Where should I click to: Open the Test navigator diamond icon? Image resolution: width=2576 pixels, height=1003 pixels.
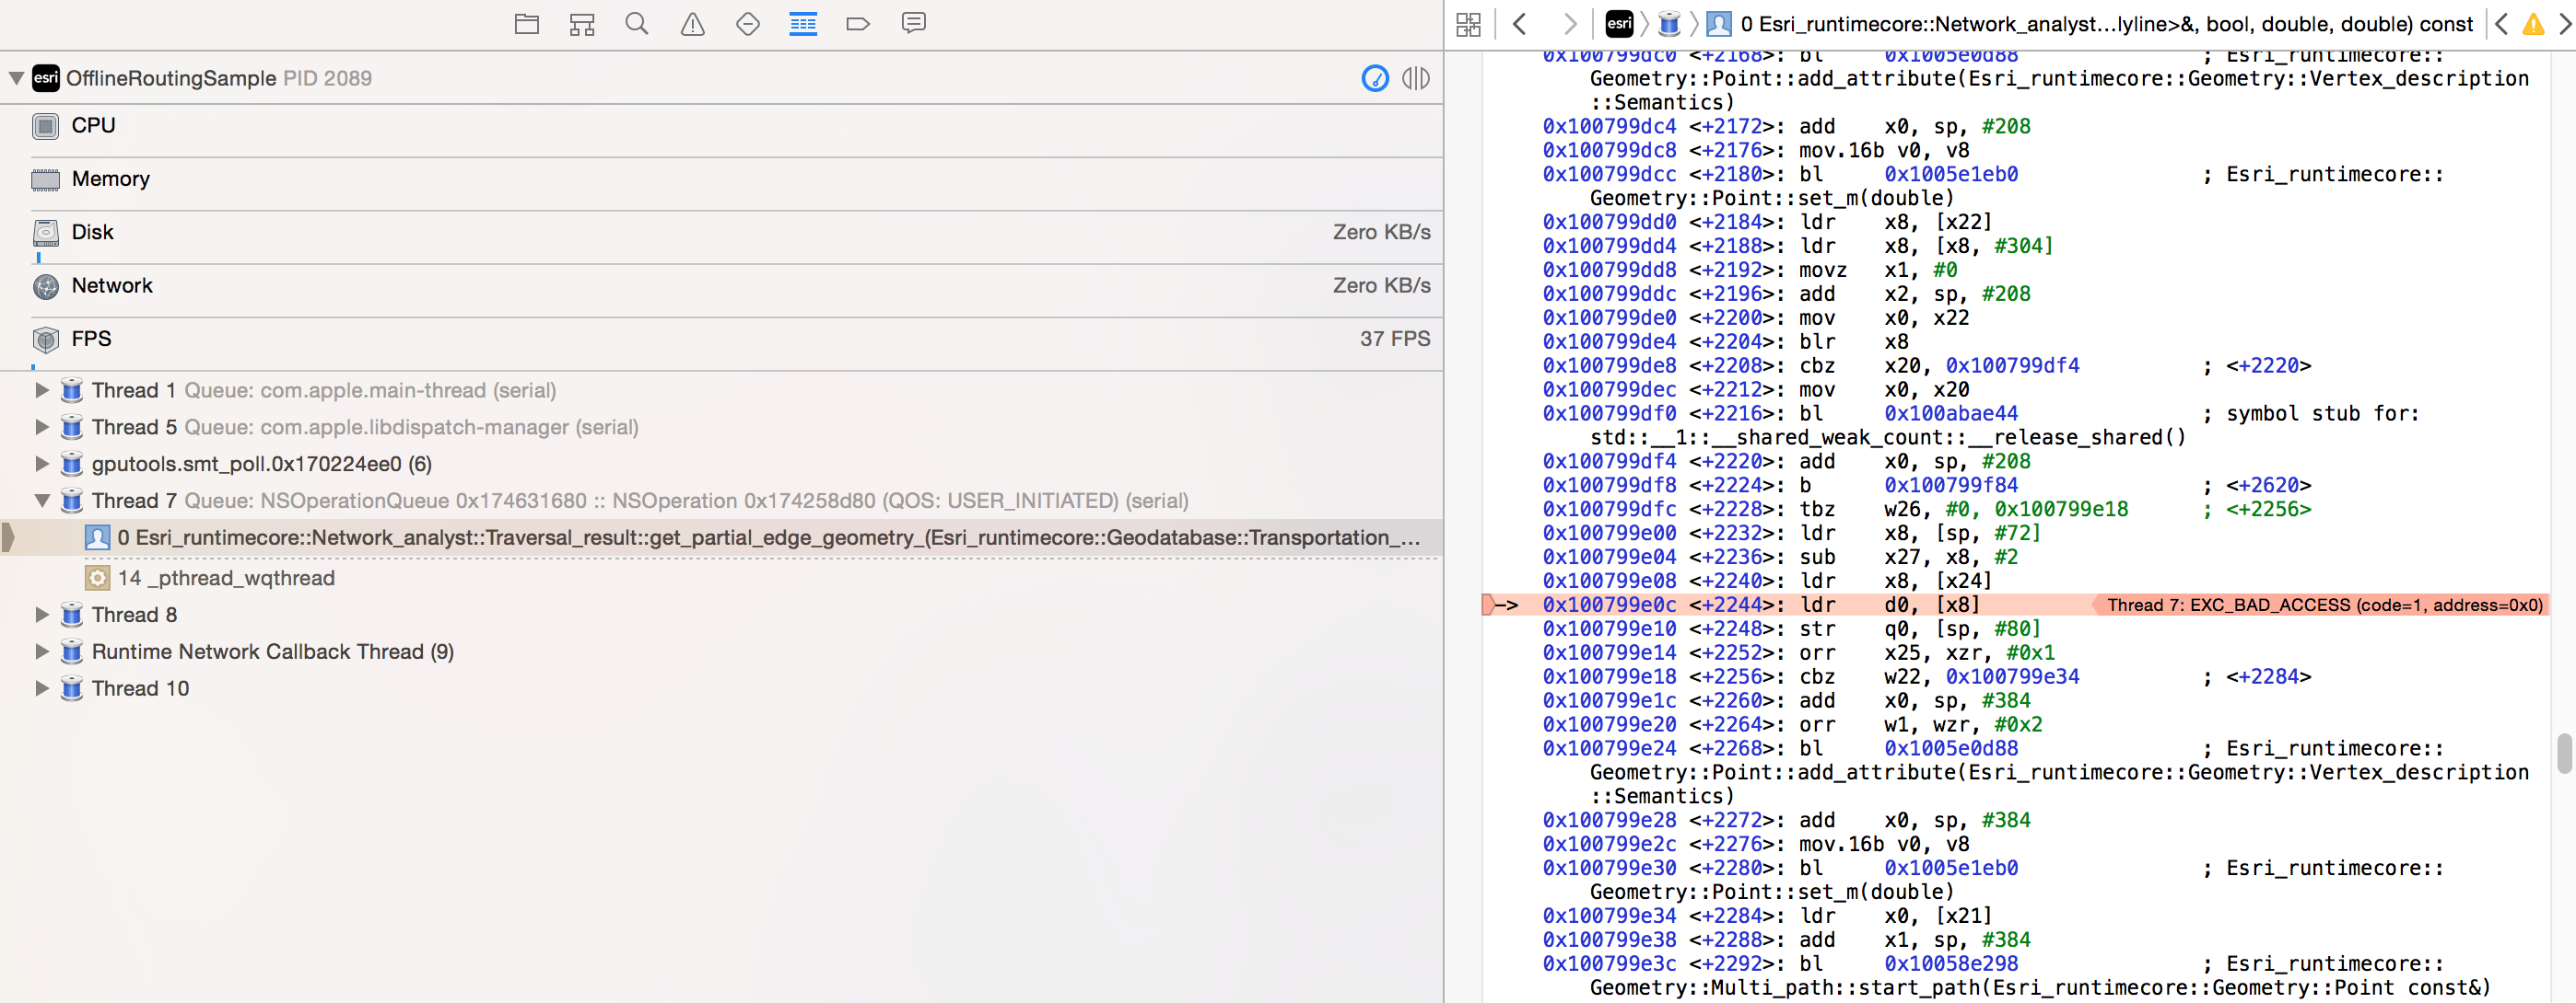click(x=748, y=24)
